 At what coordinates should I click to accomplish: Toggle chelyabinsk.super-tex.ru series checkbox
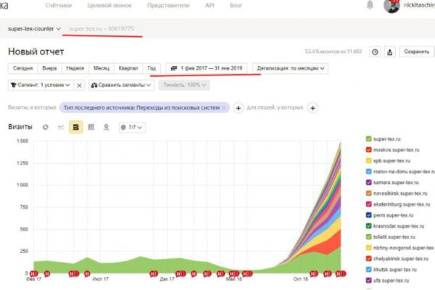(x=368, y=259)
